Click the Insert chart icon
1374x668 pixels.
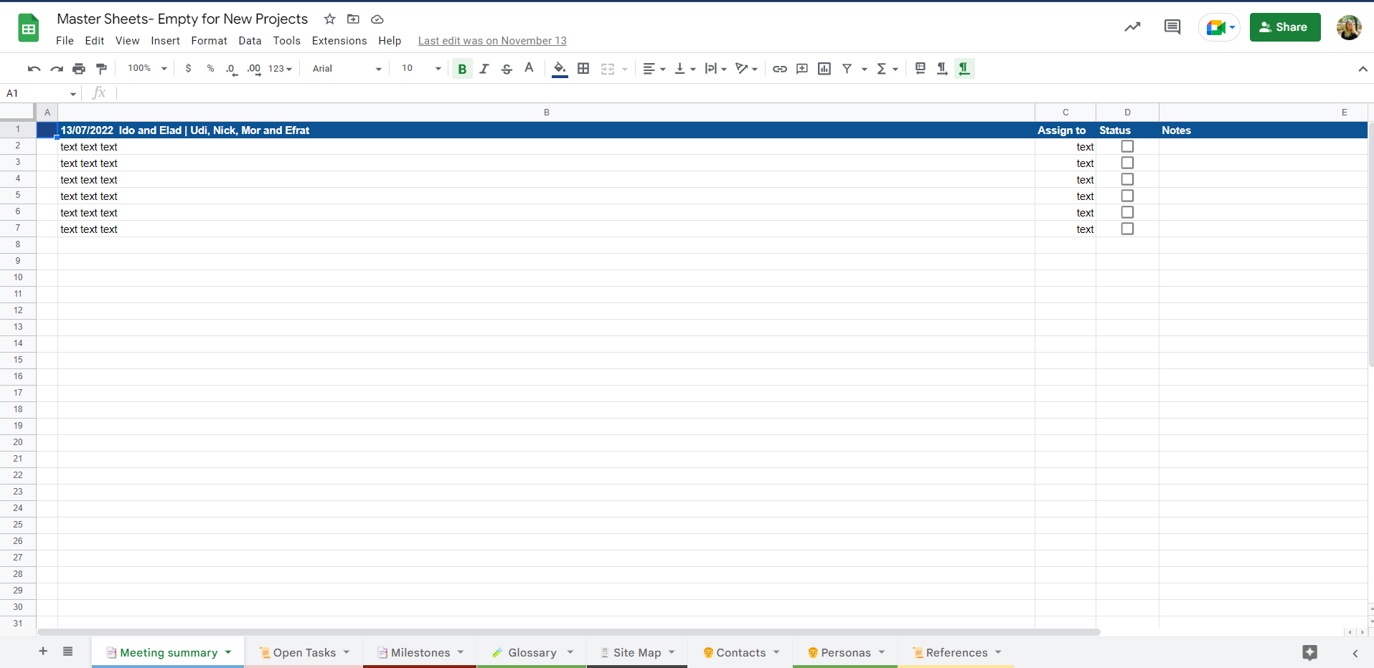click(x=824, y=69)
